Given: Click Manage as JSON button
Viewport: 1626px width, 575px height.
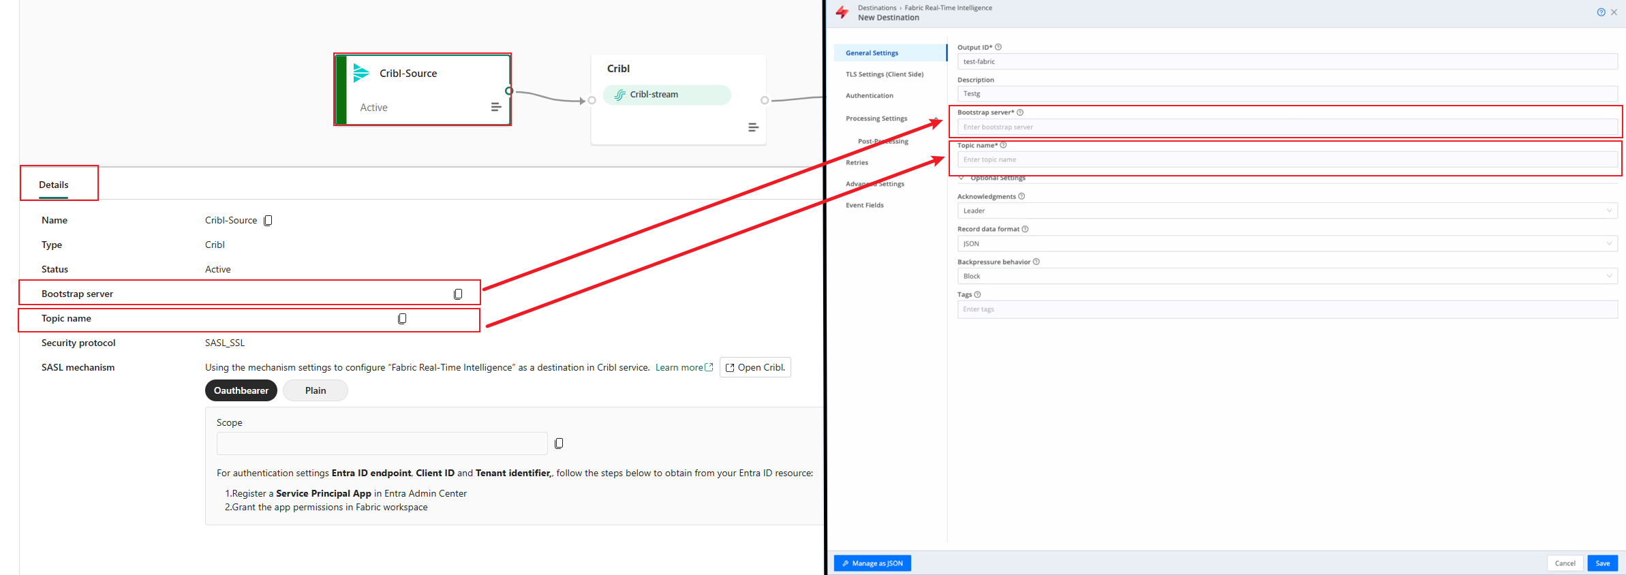Looking at the screenshot, I should click(x=872, y=563).
